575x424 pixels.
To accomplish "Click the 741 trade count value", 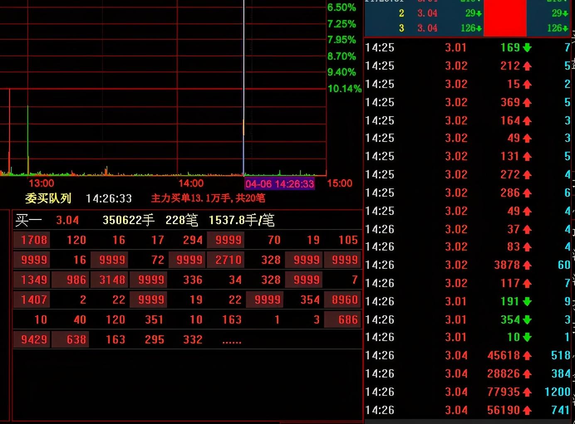I will [560, 410].
